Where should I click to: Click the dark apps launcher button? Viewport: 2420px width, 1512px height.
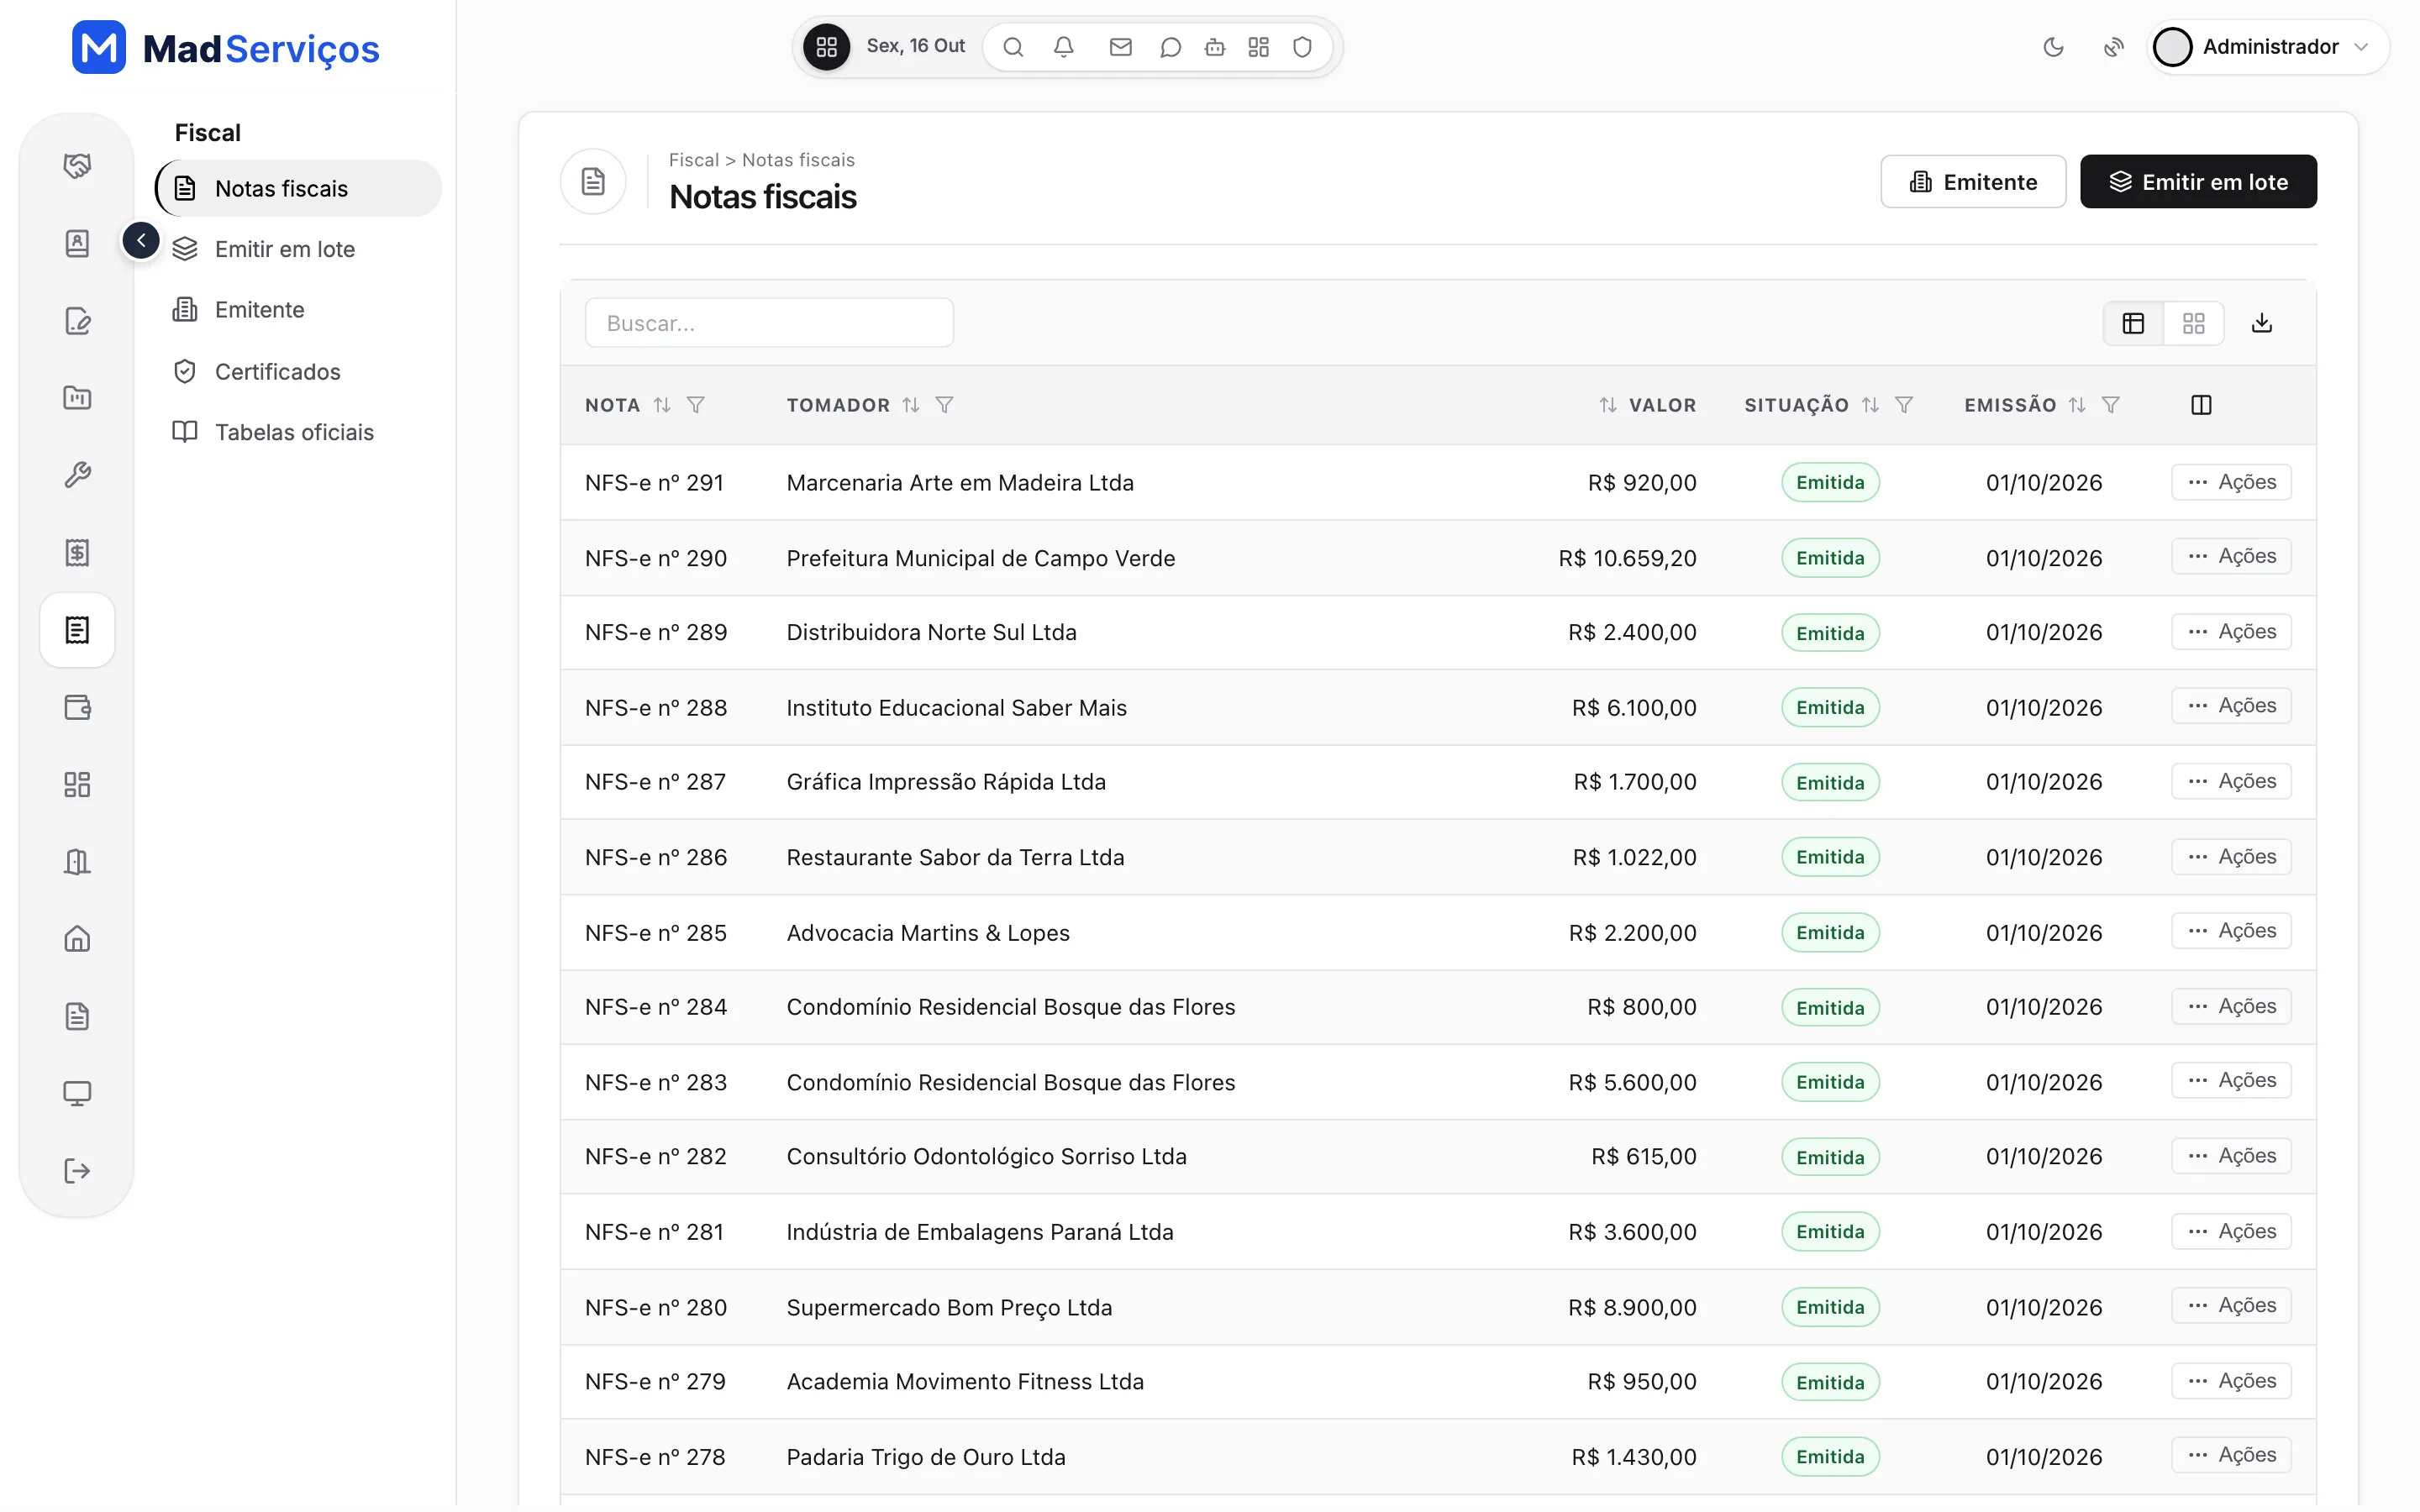point(827,47)
